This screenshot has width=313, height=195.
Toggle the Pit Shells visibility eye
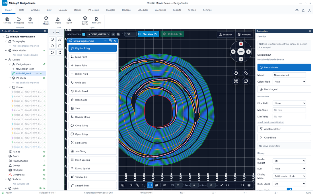[x=44, y=78]
